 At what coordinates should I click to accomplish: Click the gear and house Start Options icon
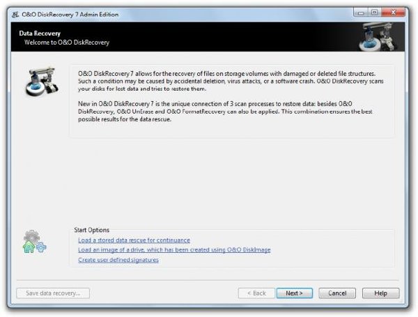(x=34, y=242)
